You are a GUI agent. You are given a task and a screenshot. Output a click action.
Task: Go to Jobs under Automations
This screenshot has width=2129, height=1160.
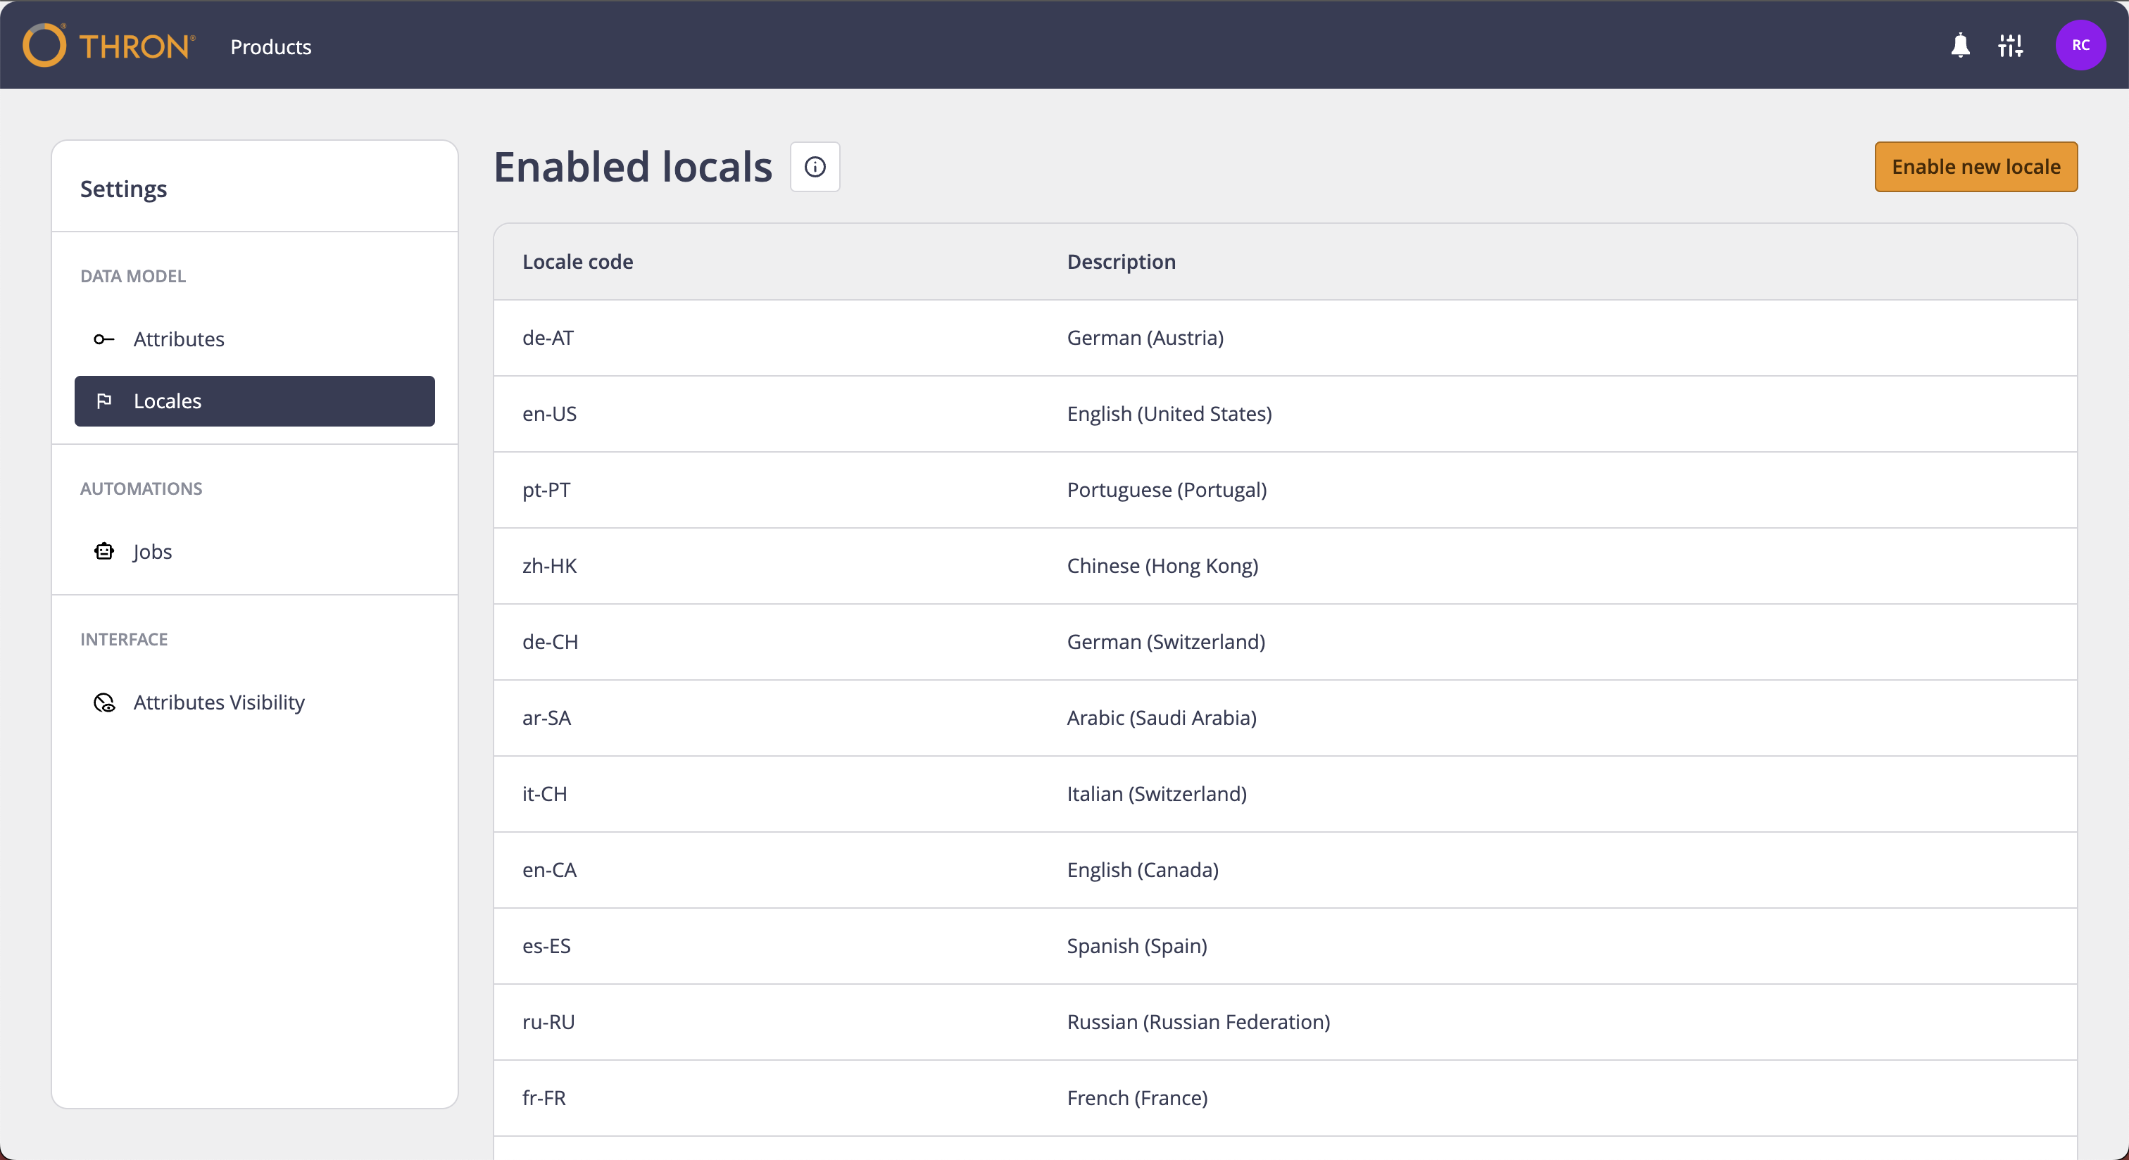[x=255, y=551]
